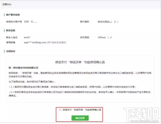Select the 联系信息 section heading
Viewport: 161px width, 124px height.
10,30
